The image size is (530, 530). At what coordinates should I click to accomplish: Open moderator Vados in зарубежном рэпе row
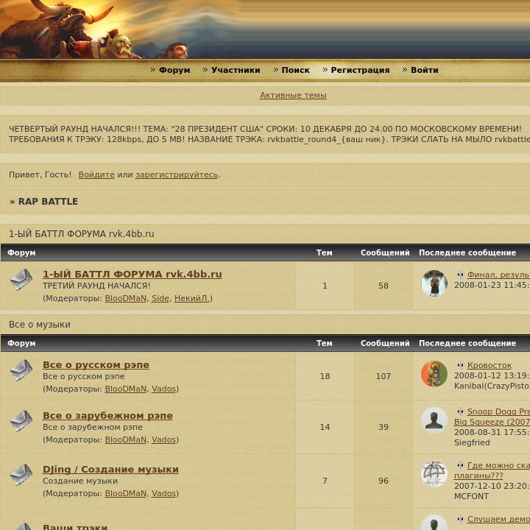click(163, 439)
